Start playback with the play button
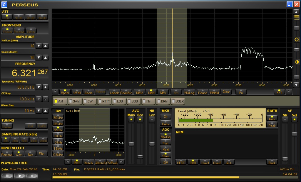Image resolution: width=301 pixels, height=182 pixels. (x=20, y=176)
